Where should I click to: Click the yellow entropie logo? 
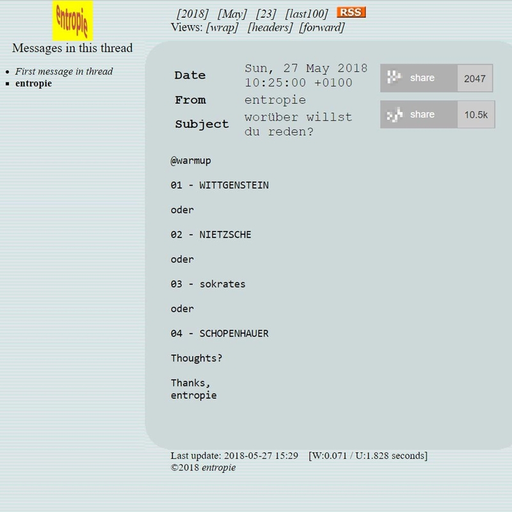tap(72, 20)
